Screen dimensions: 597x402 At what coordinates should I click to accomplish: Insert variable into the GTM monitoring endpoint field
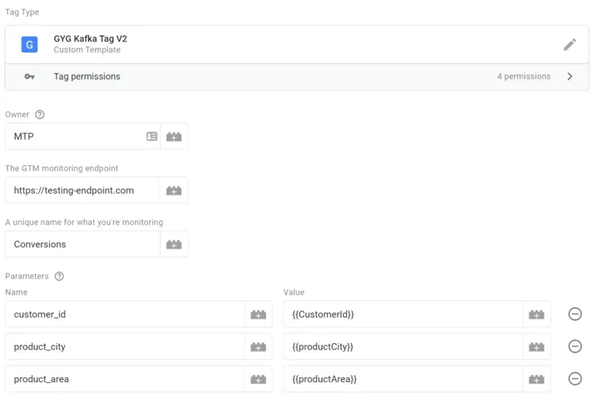tap(174, 191)
